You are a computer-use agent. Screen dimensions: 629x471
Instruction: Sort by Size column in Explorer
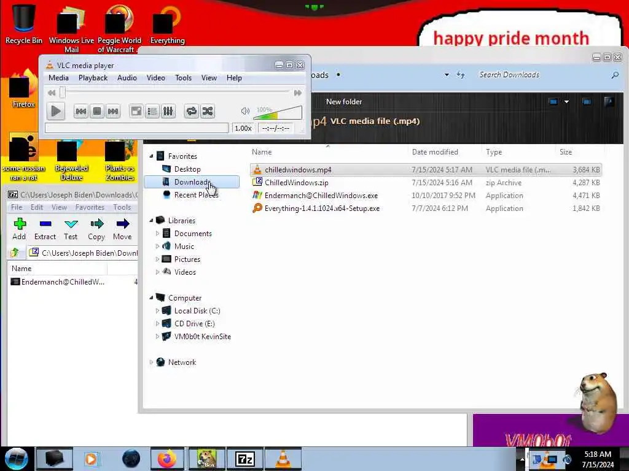566,152
